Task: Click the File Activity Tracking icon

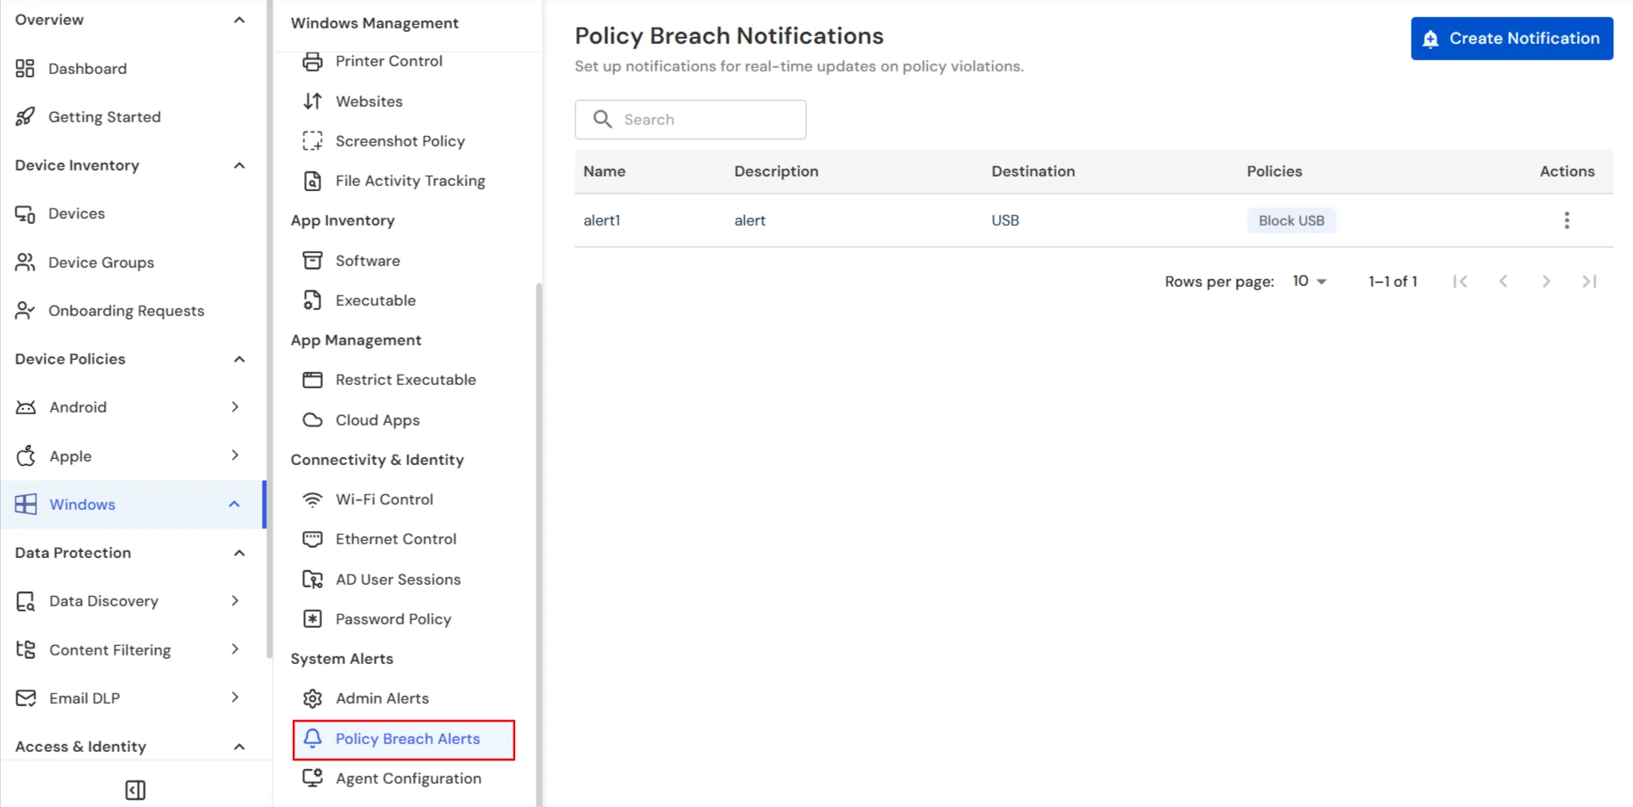Action: [313, 180]
